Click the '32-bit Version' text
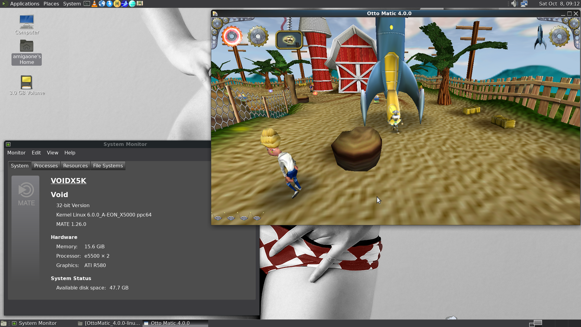The image size is (581, 327). coord(73,206)
